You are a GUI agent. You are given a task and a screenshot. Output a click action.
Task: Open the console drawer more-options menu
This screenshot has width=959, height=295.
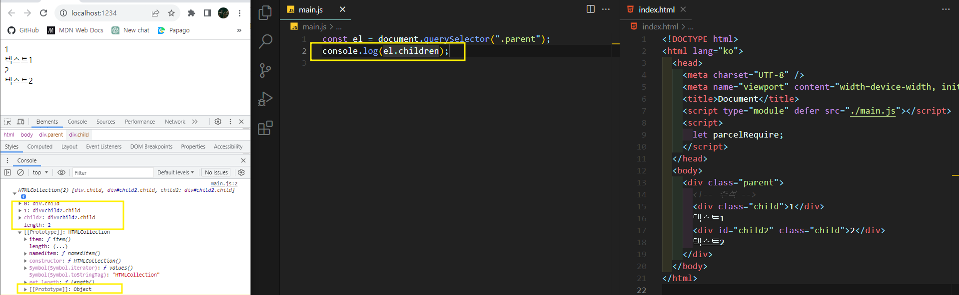click(7, 160)
